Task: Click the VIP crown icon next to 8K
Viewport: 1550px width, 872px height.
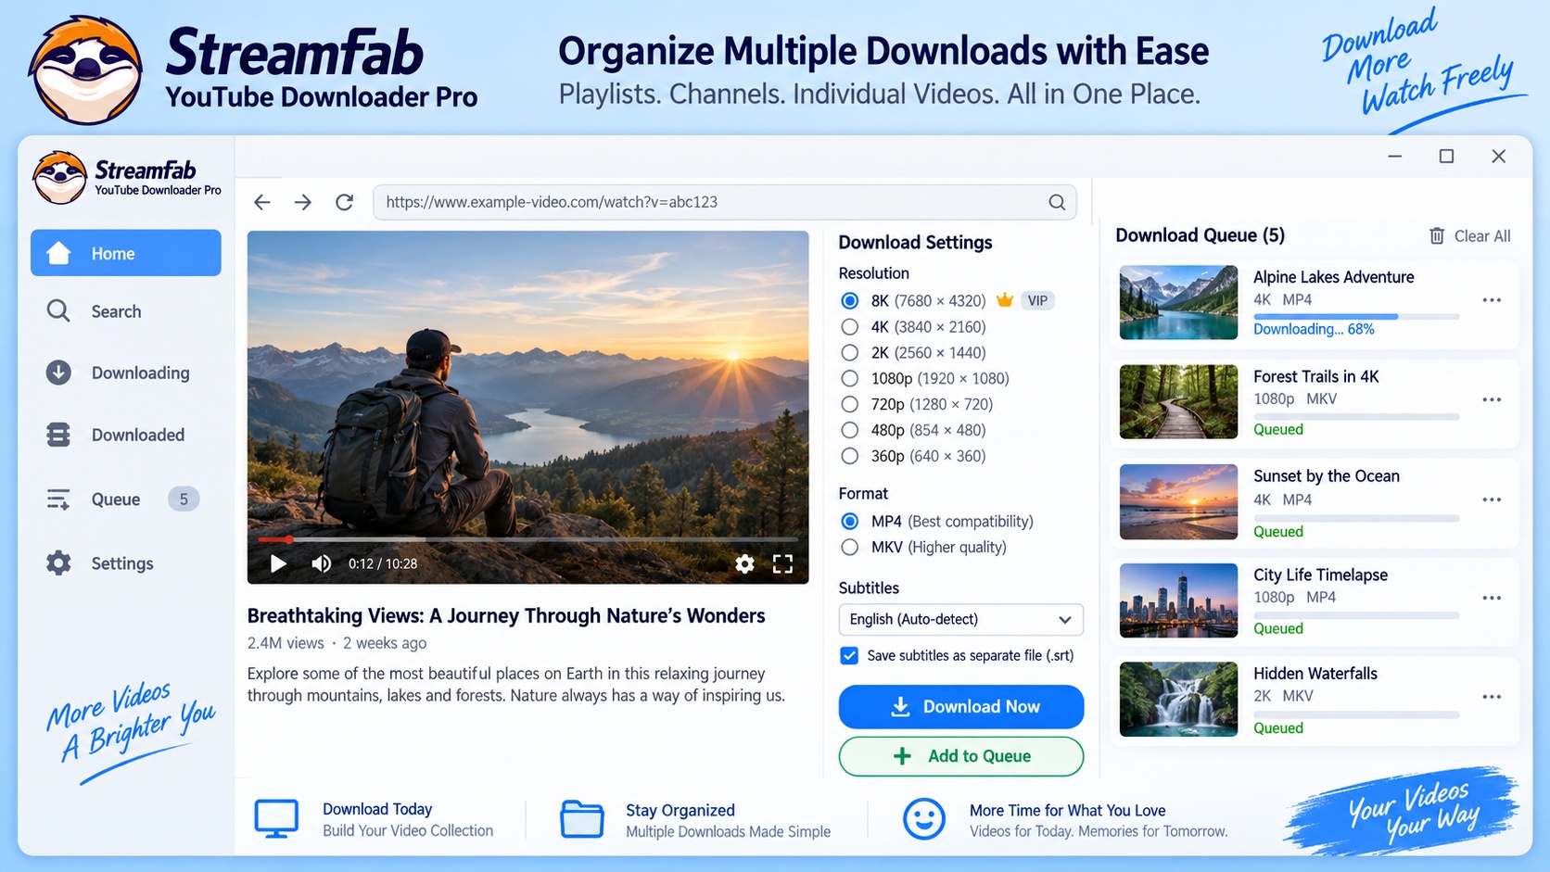Action: click(1005, 300)
